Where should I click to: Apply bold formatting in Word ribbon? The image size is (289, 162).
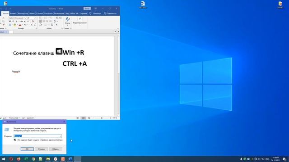coord(10,21)
